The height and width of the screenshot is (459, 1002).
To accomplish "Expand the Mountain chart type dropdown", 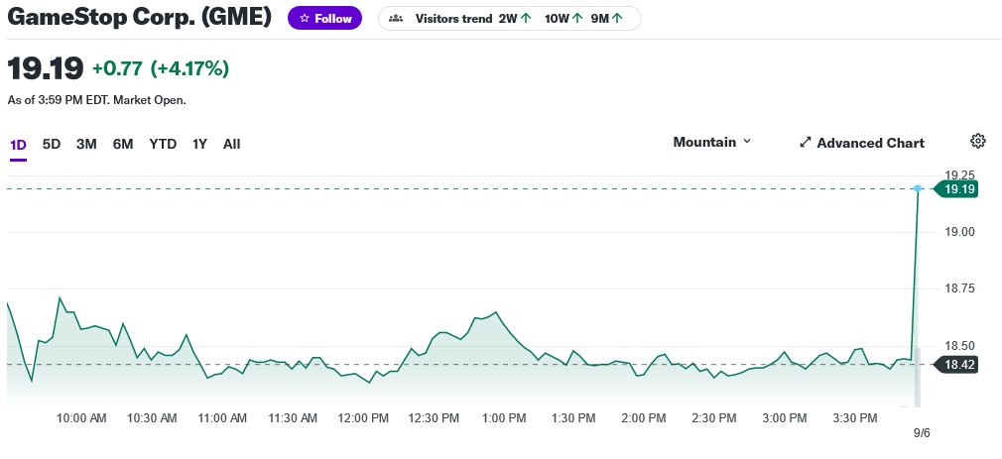I will tap(712, 142).
